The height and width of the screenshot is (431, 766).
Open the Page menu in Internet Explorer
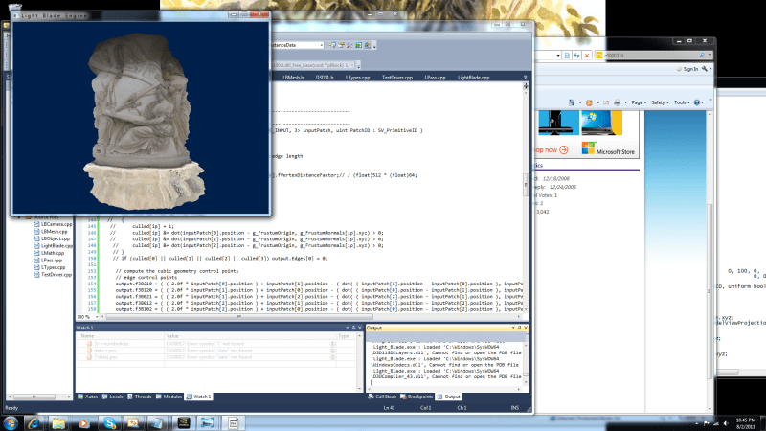[x=640, y=102]
